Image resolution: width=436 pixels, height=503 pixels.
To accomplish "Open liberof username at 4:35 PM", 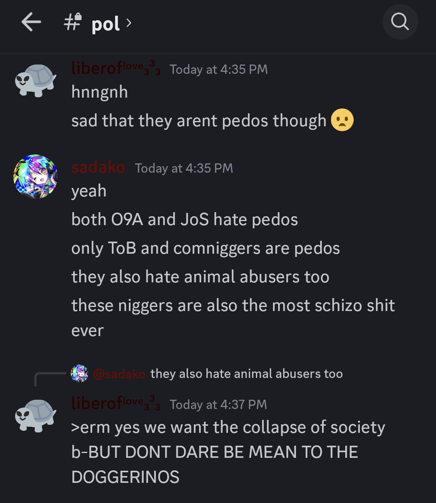I will (x=116, y=68).
